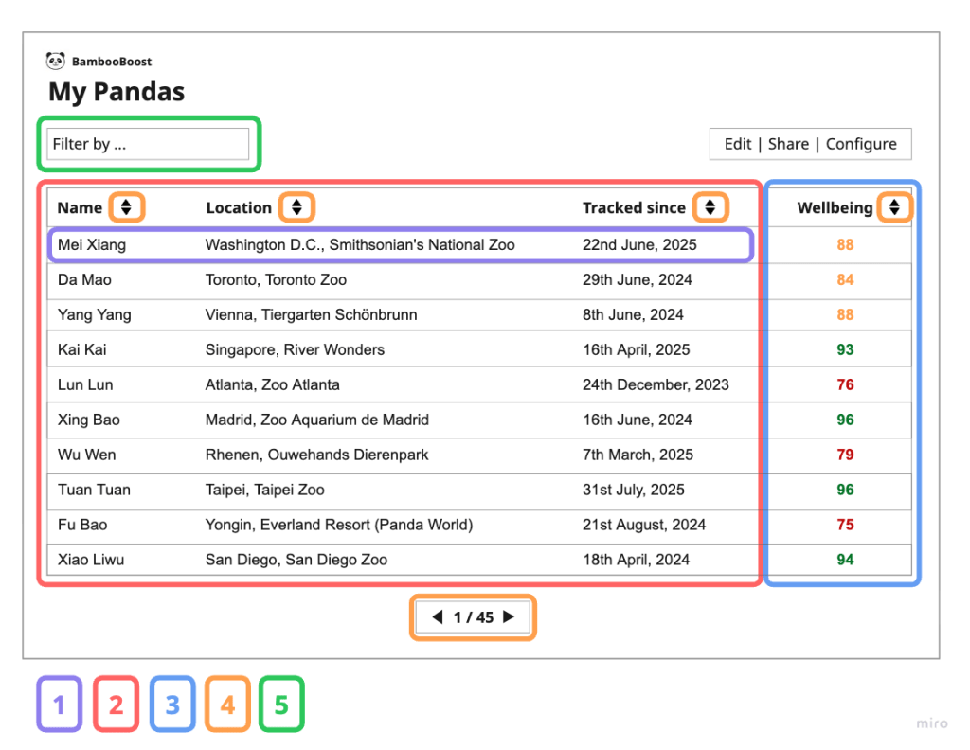Select the Mei Xiang row

coord(92,245)
